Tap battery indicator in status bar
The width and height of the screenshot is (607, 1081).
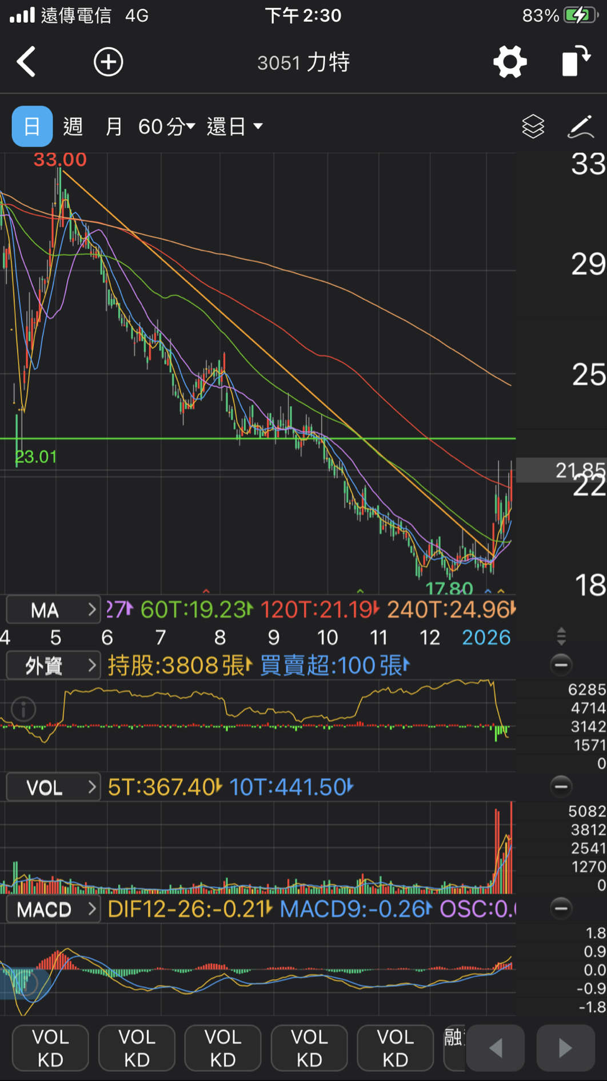pos(581,15)
